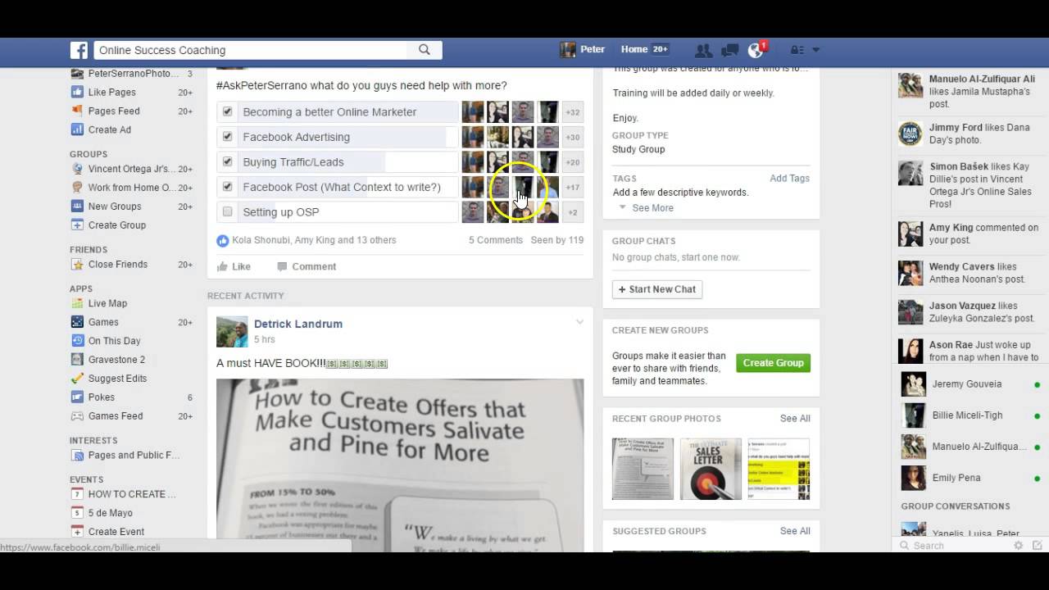
Task: Click See All for Recent Group Photos
Action: (x=795, y=419)
